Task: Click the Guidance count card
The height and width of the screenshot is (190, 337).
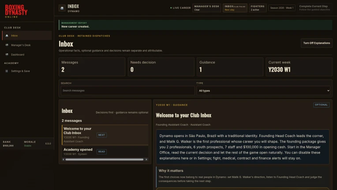Action: pos(230,67)
